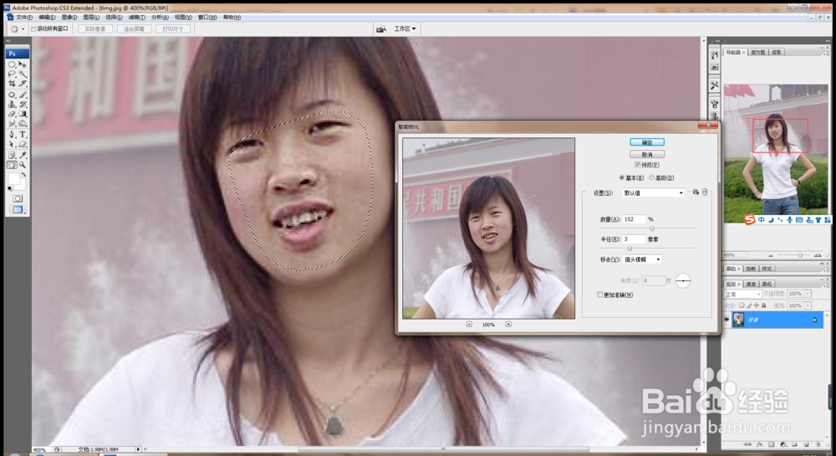
Task: Swap foreground and background colors
Action: point(23,174)
